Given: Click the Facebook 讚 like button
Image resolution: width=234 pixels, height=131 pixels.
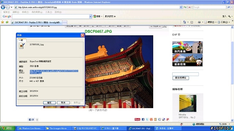Looking at the screenshot, I should [31, 120].
